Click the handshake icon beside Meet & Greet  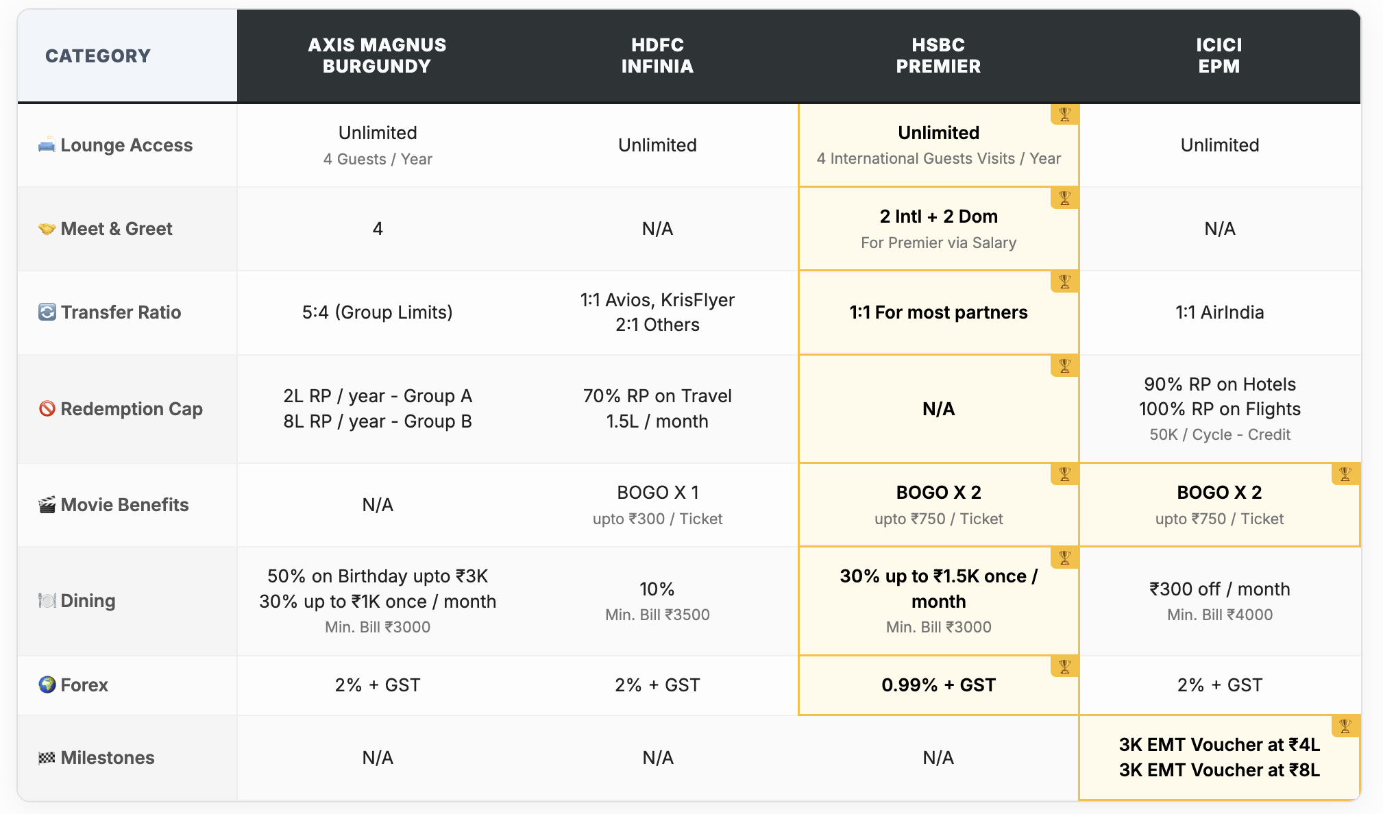47,229
